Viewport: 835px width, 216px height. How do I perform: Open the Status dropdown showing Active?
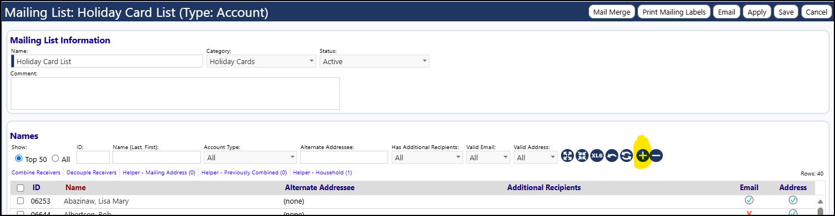pos(374,61)
